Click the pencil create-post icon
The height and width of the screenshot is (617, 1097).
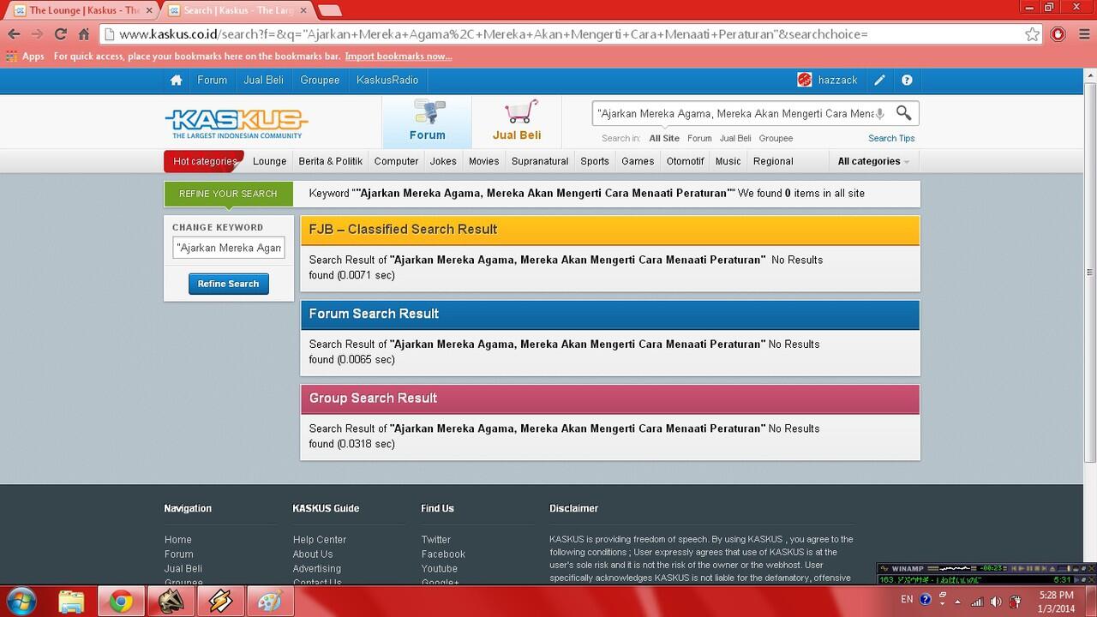point(879,80)
